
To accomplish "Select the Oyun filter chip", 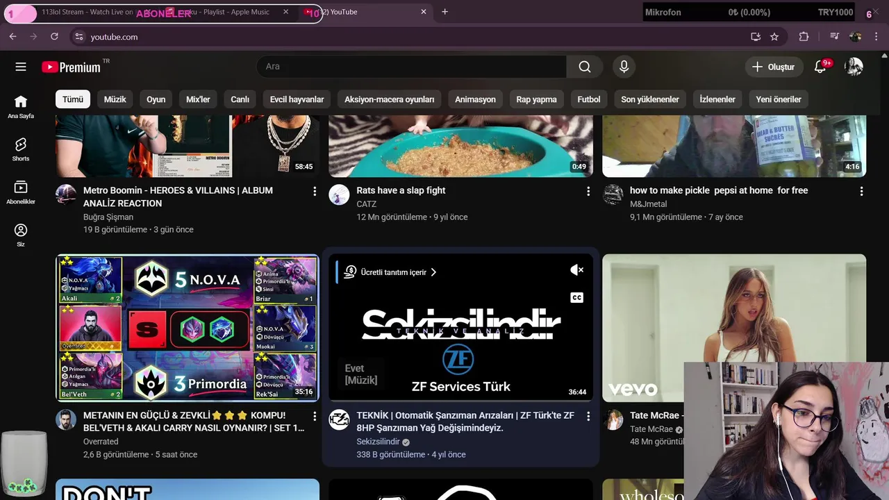I will point(156,99).
